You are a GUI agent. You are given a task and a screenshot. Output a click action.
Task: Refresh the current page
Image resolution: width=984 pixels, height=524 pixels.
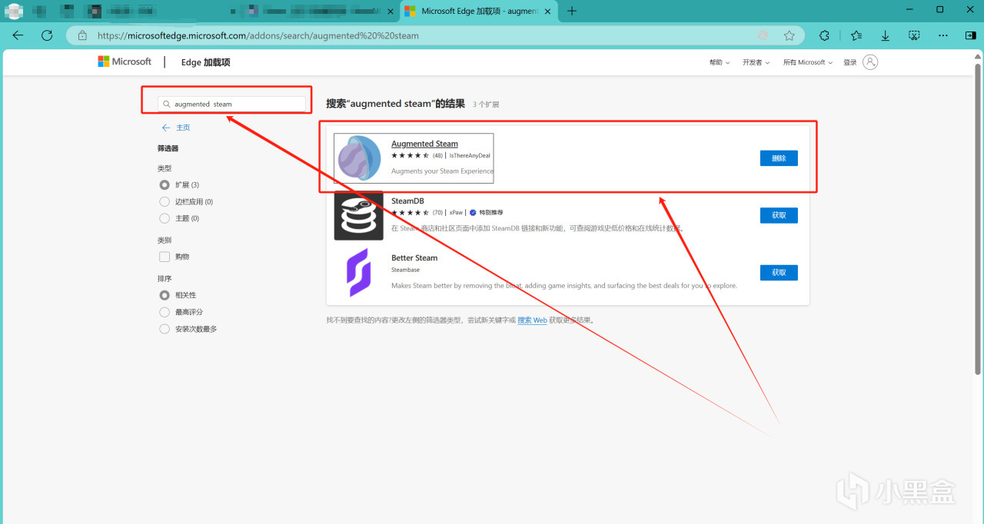click(x=47, y=35)
